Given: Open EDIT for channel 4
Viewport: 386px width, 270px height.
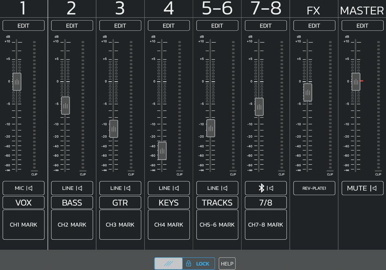Looking at the screenshot, I should (x=169, y=25).
